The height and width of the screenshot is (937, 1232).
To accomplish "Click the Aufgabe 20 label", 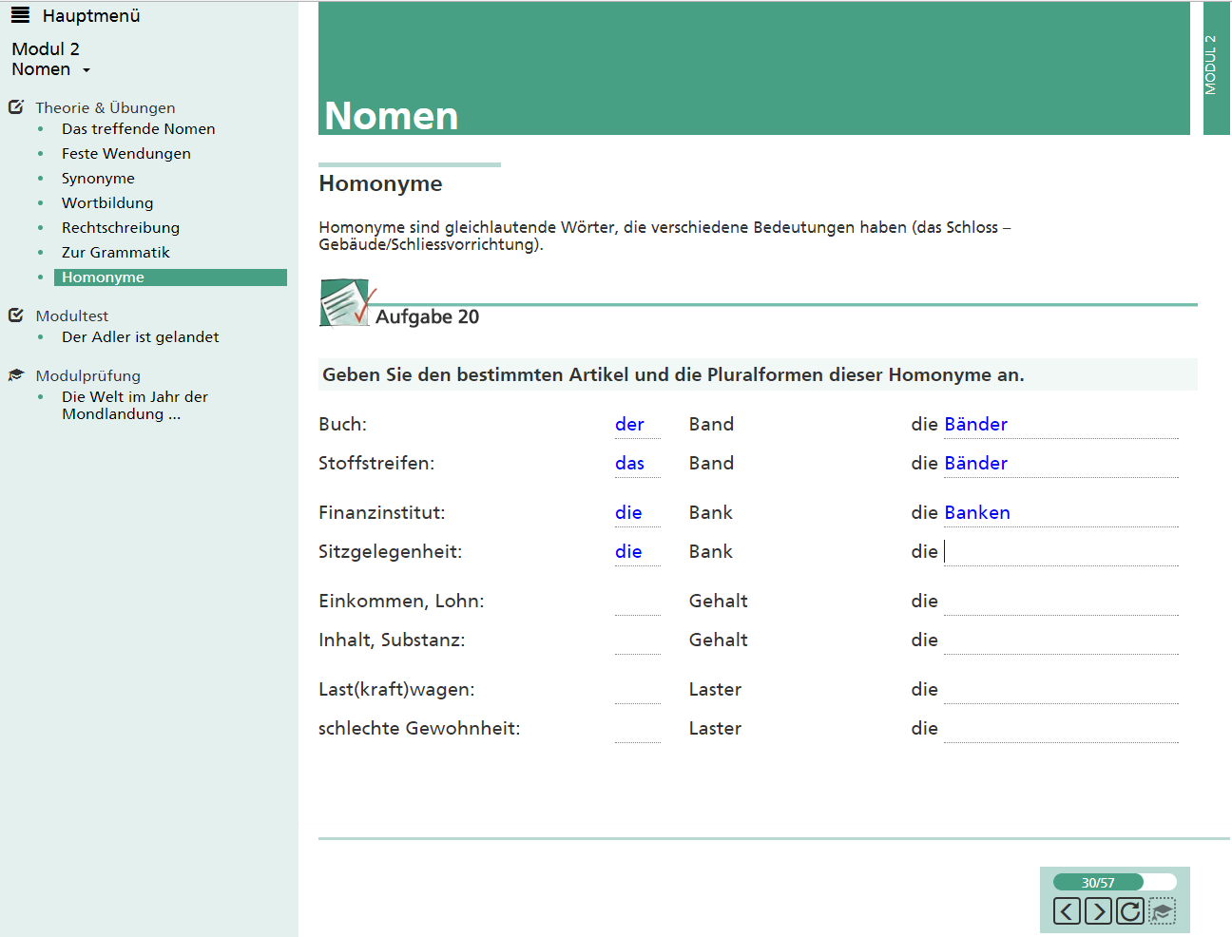I will [427, 317].
